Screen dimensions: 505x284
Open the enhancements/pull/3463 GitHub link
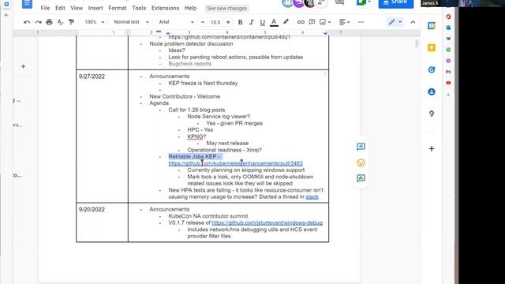pos(235,163)
